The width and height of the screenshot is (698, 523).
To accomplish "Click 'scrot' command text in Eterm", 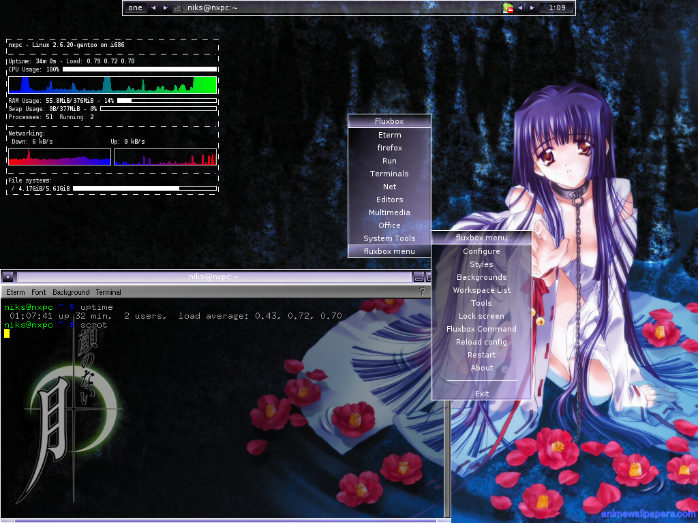I will tap(94, 325).
